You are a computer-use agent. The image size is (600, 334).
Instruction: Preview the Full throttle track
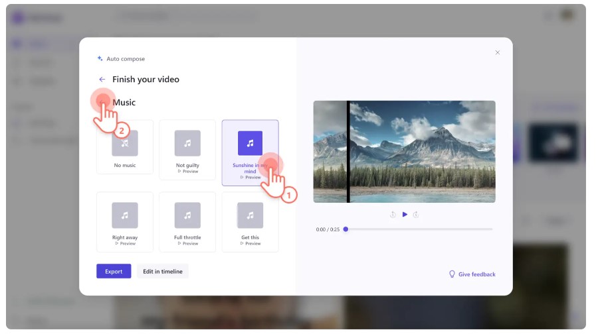[188, 243]
